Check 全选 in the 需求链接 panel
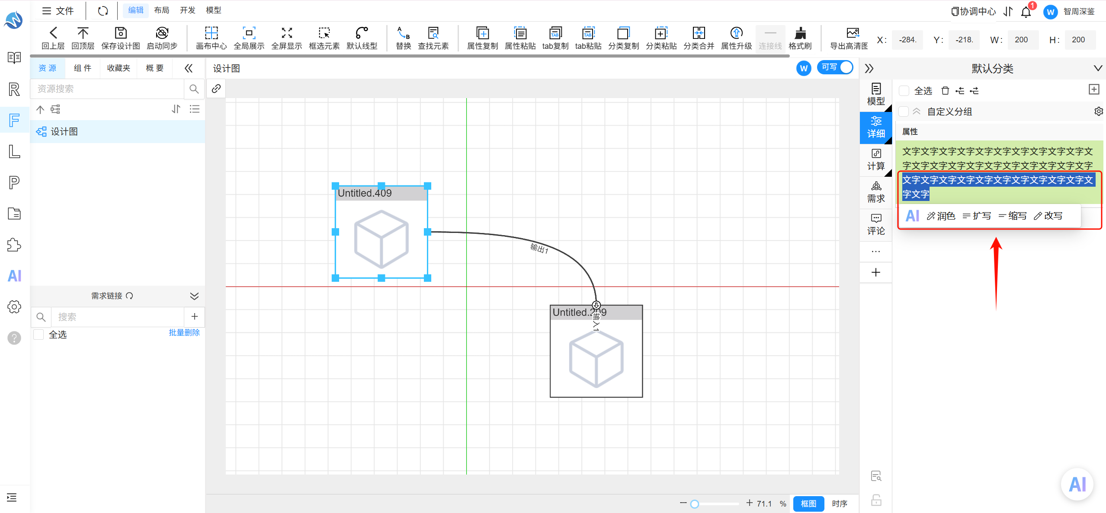 coord(39,335)
